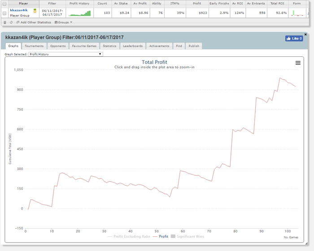This screenshot has height=251, width=314.
Task: Sort by the Av Entrants column header
Action: click(x=256, y=4)
